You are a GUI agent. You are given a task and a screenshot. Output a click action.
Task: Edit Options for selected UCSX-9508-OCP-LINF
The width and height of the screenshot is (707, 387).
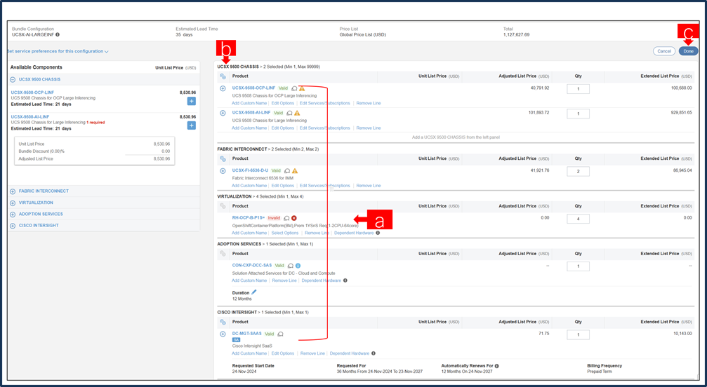coord(283,103)
